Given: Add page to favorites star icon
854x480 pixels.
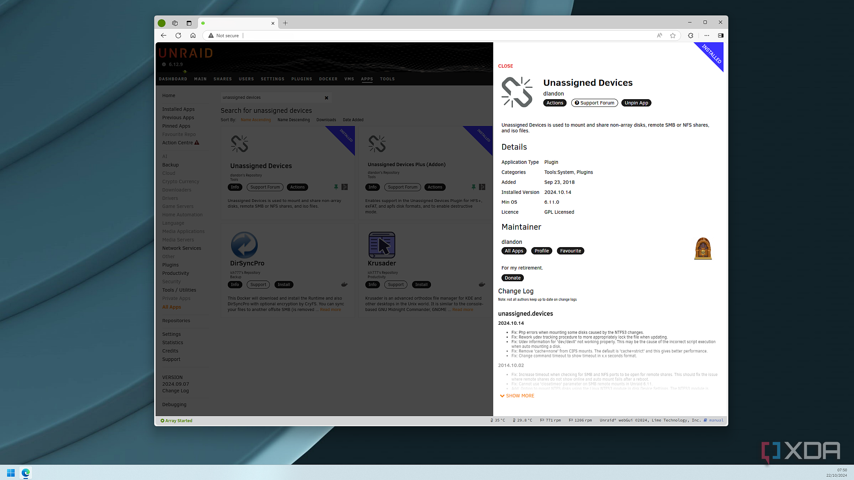Looking at the screenshot, I should point(673,35).
